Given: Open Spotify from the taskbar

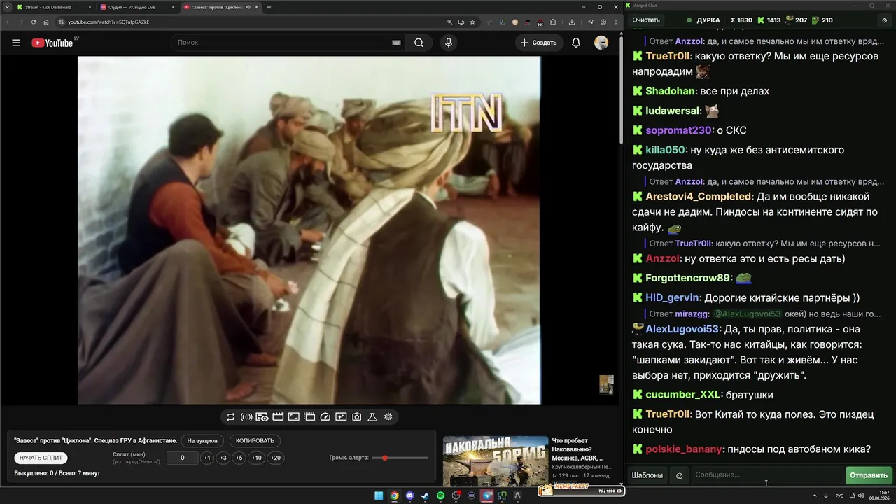Looking at the screenshot, I should pyautogui.click(x=440, y=496).
